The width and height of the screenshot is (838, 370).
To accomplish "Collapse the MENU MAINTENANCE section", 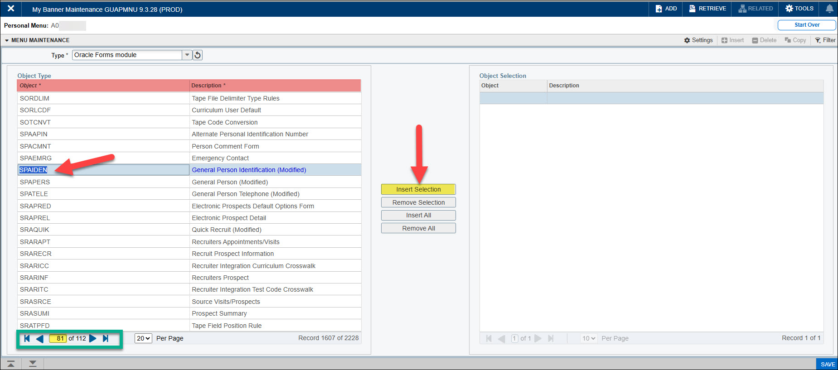I will click(x=7, y=40).
